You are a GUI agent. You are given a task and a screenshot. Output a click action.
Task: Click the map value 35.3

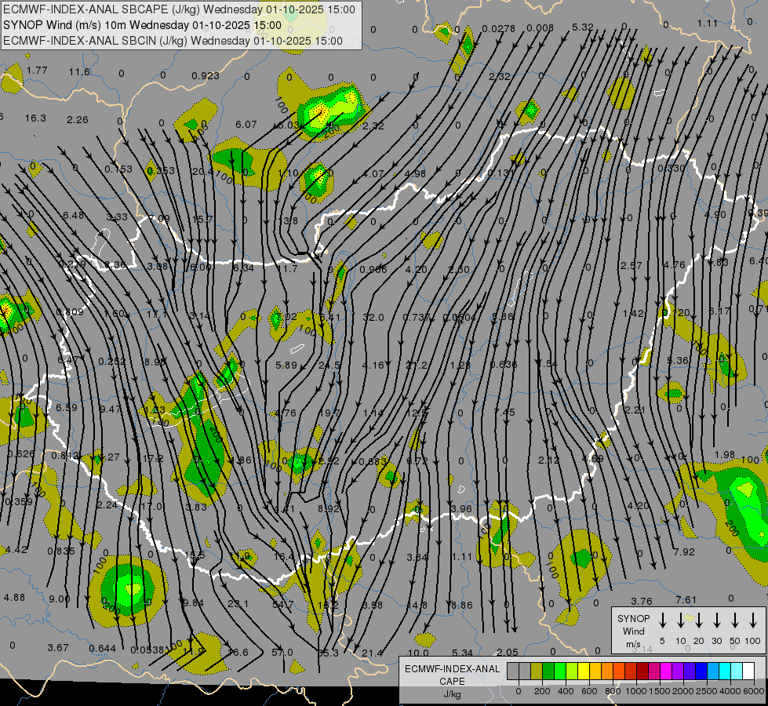click(328, 653)
